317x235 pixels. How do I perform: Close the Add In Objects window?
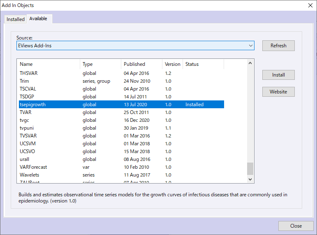[310, 5]
